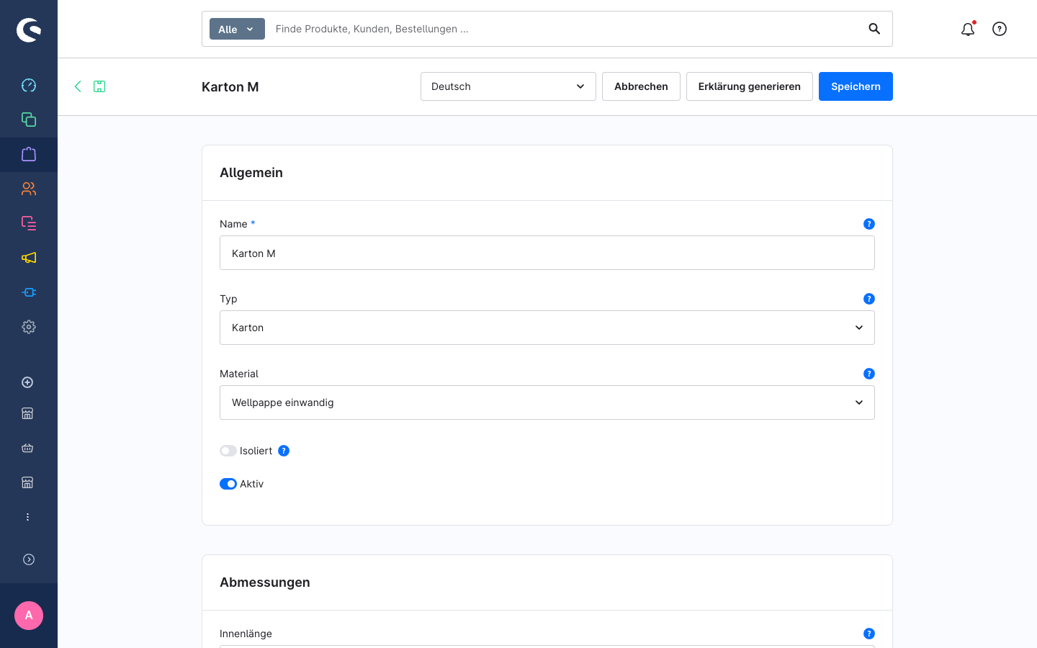Open the help center question mark icon in the top bar
The image size is (1037, 648).
pyautogui.click(x=1000, y=29)
